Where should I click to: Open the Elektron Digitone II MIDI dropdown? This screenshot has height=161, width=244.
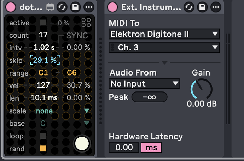[x=164, y=34]
